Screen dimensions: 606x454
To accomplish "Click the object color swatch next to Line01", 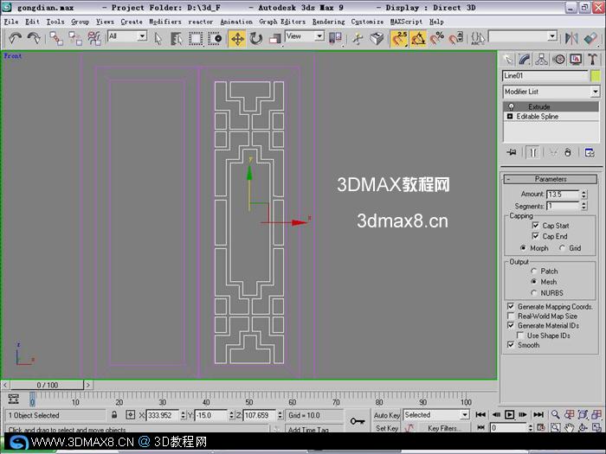I will coord(596,76).
